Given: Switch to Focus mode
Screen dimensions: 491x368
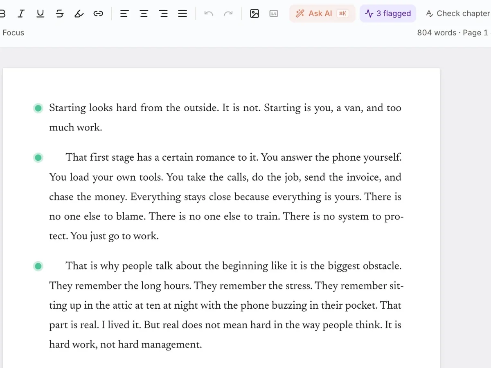Looking at the screenshot, I should tap(13, 33).
